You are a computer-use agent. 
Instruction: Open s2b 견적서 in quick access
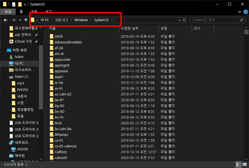[23, 35]
